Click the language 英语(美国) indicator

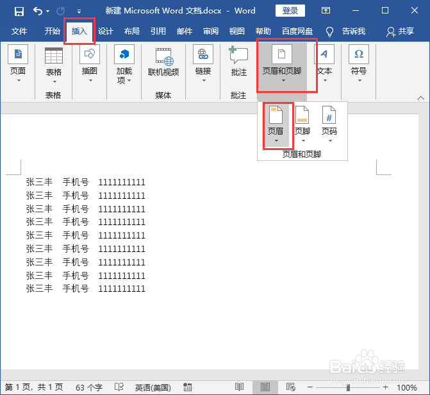click(153, 387)
